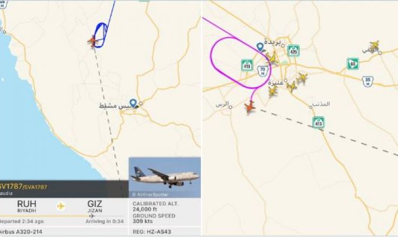This screenshot has height=238, width=398.
Task: Select the yellow aircraft right of Unaizah label
Action: click(292, 87)
